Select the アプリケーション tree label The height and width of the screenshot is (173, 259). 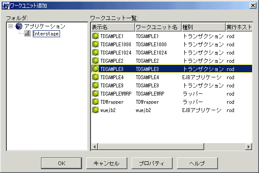point(45,26)
